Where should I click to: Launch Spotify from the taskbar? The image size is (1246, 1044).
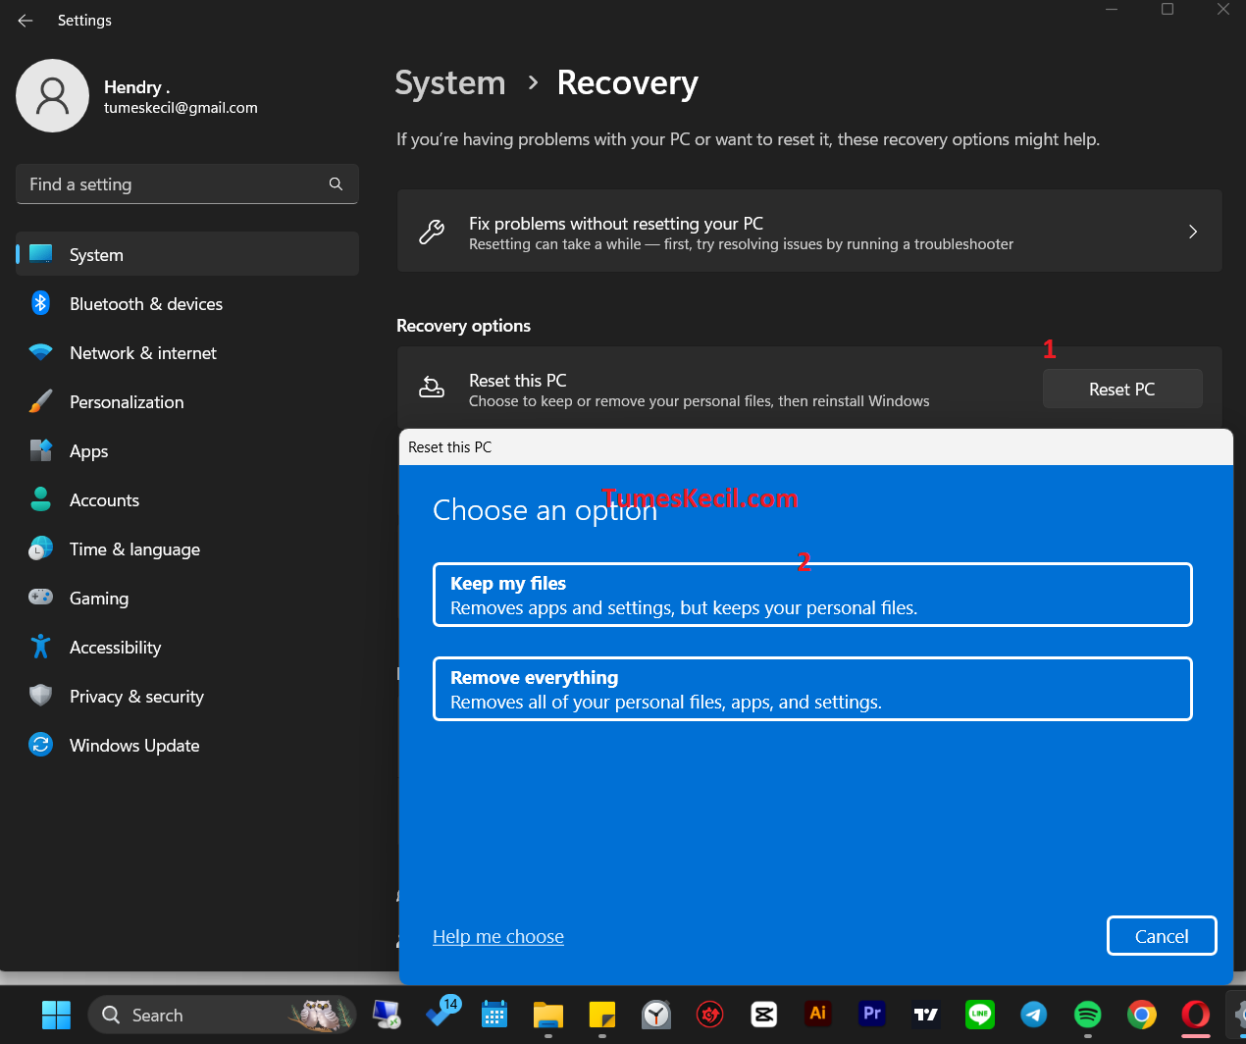point(1087,1014)
